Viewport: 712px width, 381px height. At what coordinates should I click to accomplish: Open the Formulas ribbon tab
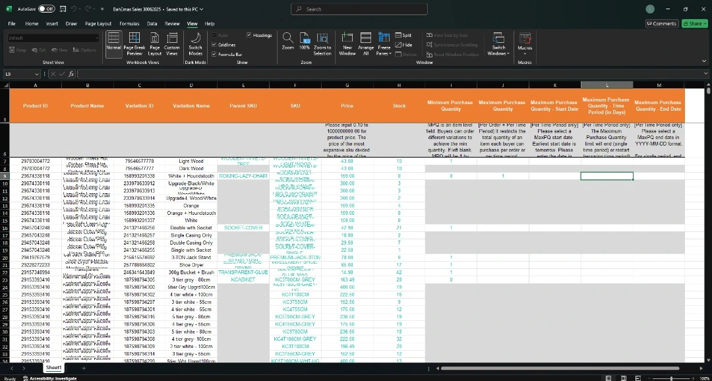click(x=129, y=24)
